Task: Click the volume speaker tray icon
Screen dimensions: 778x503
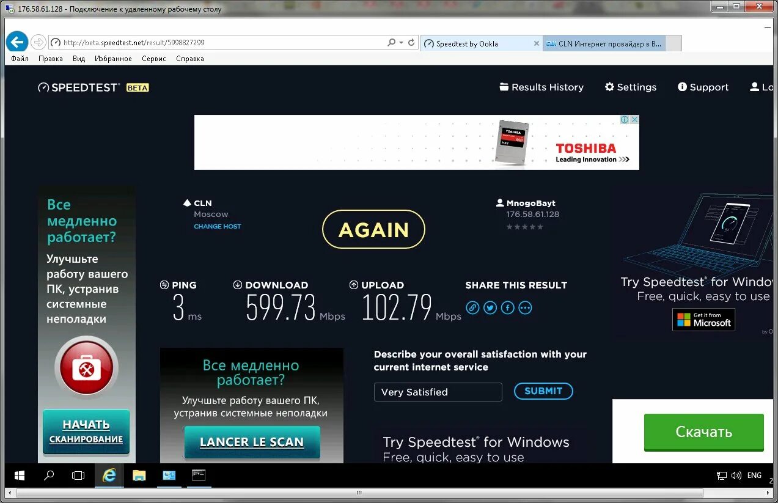Action: click(x=736, y=475)
